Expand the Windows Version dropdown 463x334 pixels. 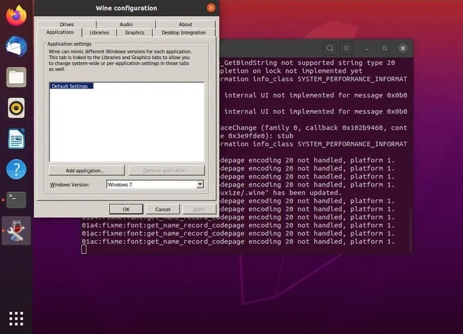(200, 185)
